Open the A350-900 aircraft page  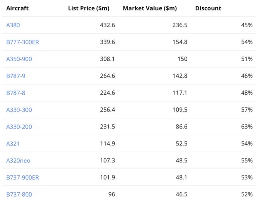click(19, 59)
